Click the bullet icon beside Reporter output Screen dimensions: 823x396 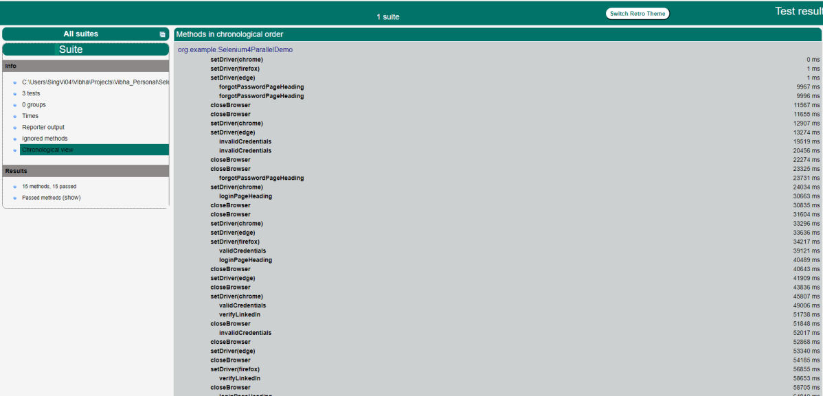pos(14,128)
